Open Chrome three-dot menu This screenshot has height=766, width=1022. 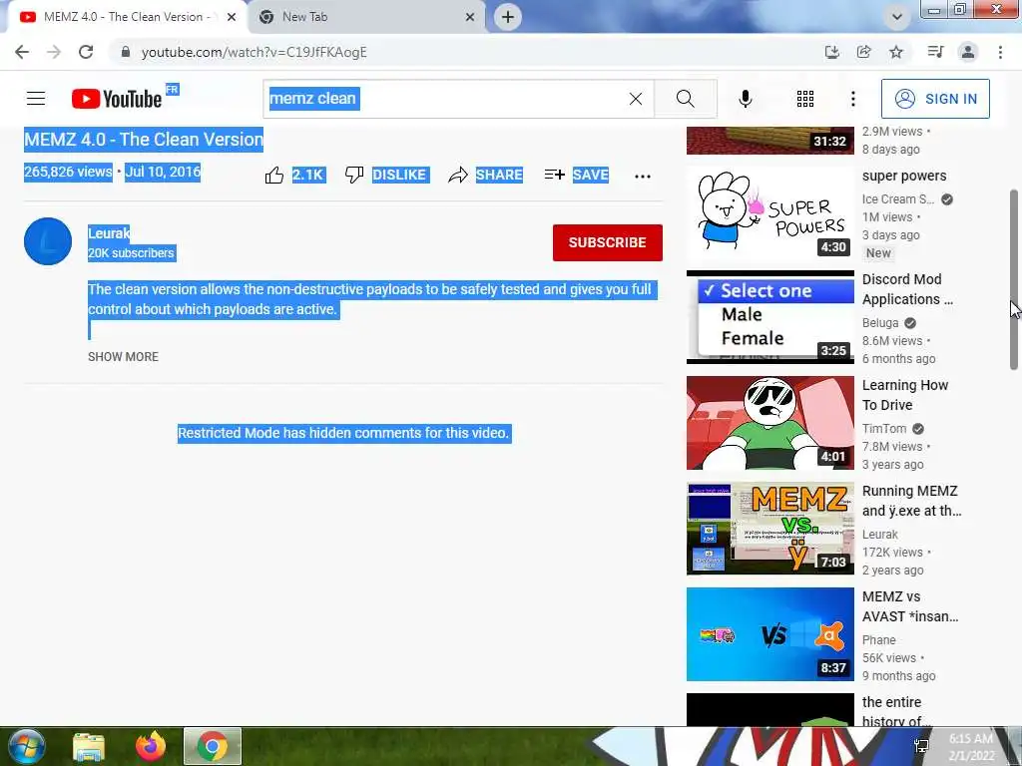coord(1000,52)
